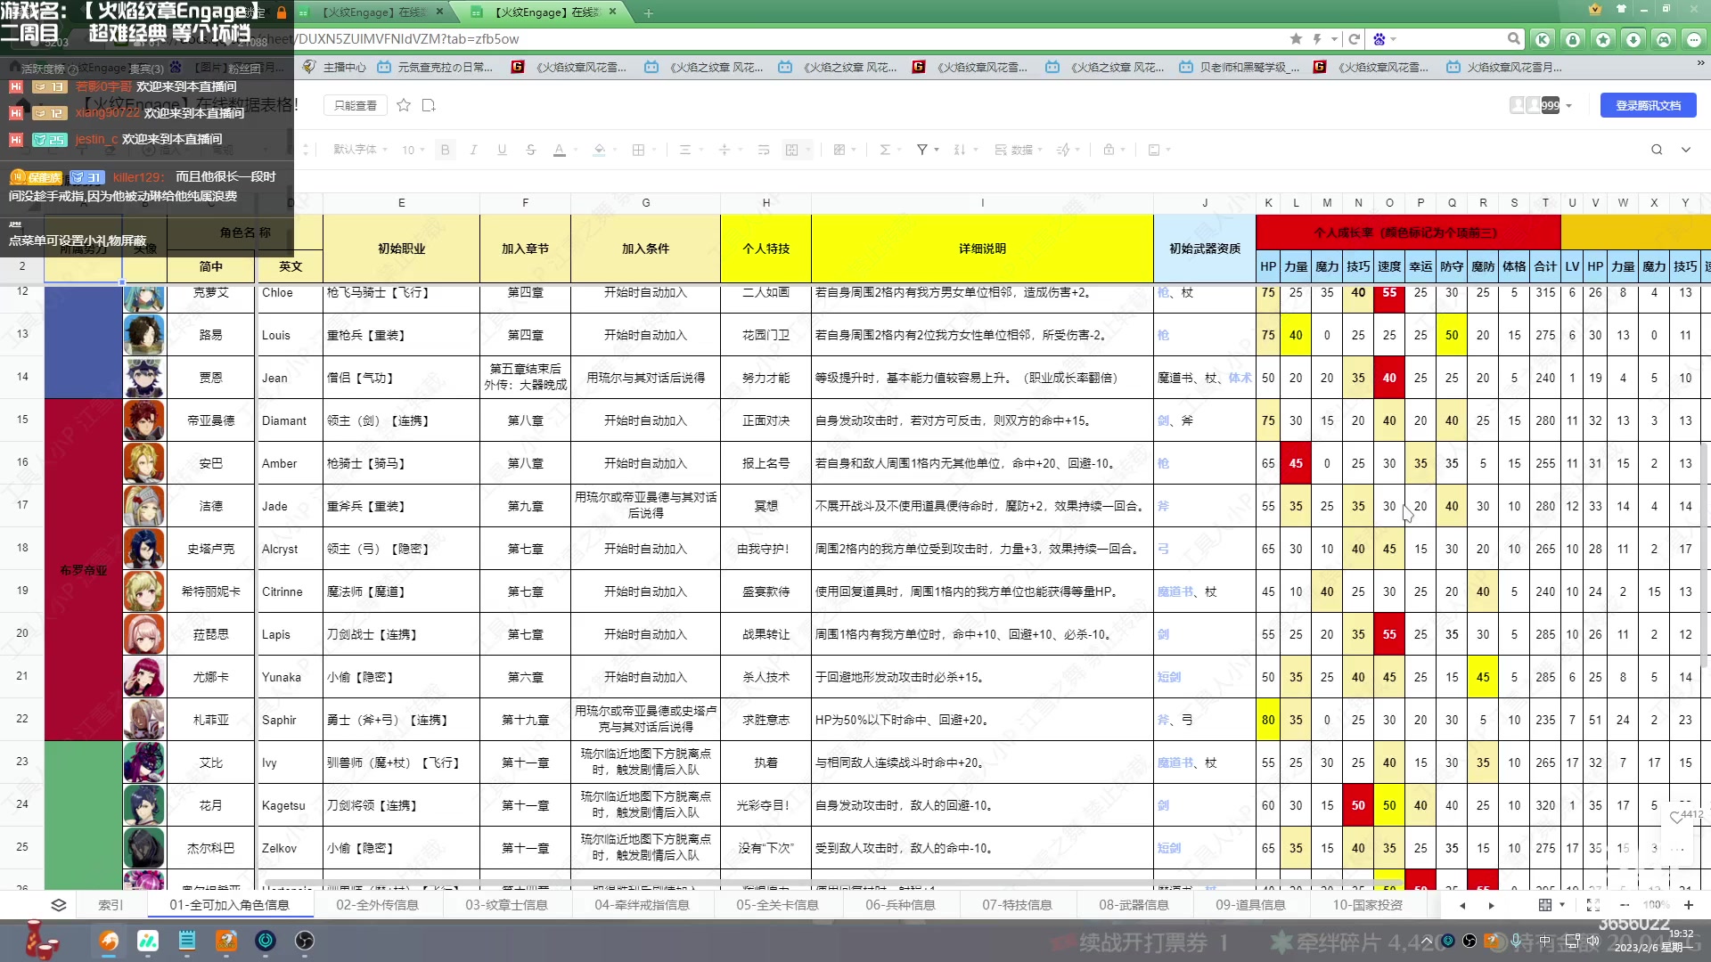Toggle text wrap option
This screenshot has width=1711, height=962.
(764, 150)
